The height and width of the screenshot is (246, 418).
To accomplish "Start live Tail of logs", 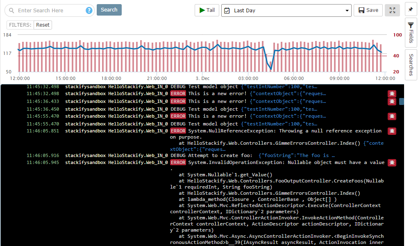I will pyautogui.click(x=207, y=10).
